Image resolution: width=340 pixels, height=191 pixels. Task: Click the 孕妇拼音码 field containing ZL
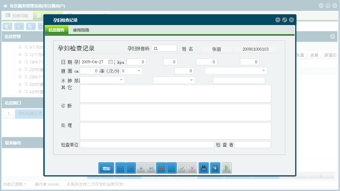[164, 48]
